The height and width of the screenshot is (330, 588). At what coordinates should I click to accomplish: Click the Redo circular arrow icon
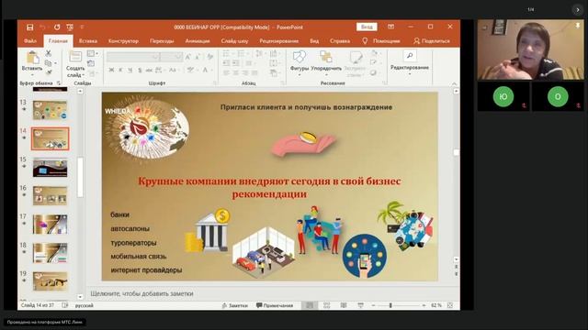57,27
